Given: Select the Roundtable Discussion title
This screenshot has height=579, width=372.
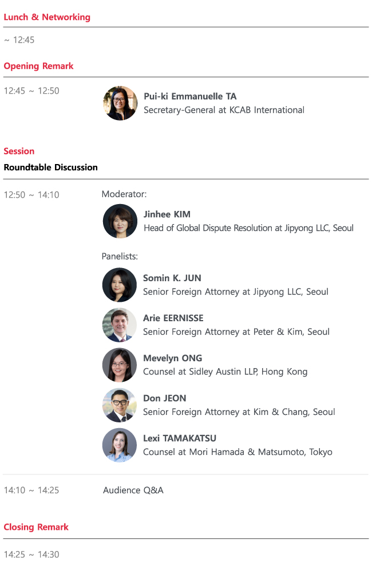Looking at the screenshot, I should 50,167.
